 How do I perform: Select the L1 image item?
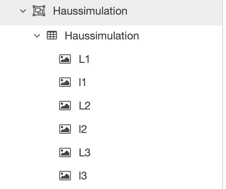[84, 59]
